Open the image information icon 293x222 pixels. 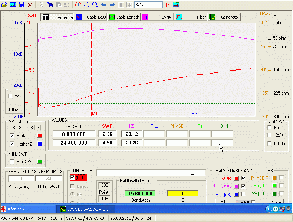78,4
